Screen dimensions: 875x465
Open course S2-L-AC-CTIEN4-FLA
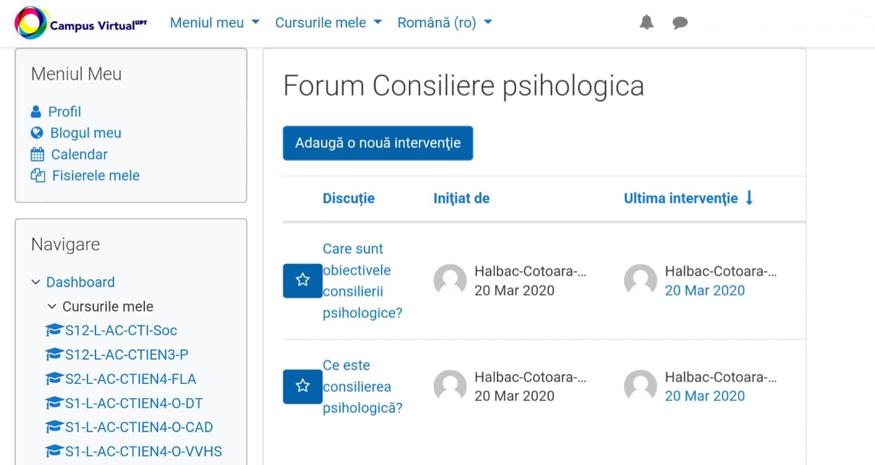coord(130,379)
